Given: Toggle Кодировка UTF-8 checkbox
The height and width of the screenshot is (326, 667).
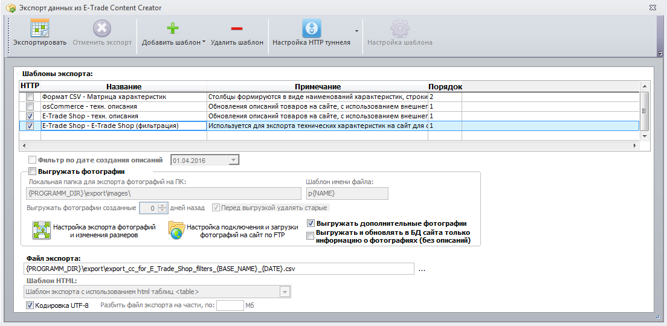Looking at the screenshot, I should point(30,305).
